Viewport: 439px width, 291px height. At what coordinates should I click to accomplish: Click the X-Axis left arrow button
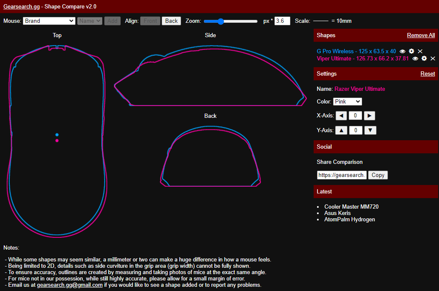coord(341,116)
